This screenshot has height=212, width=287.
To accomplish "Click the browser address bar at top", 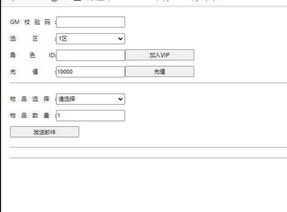I will (175, 1).
